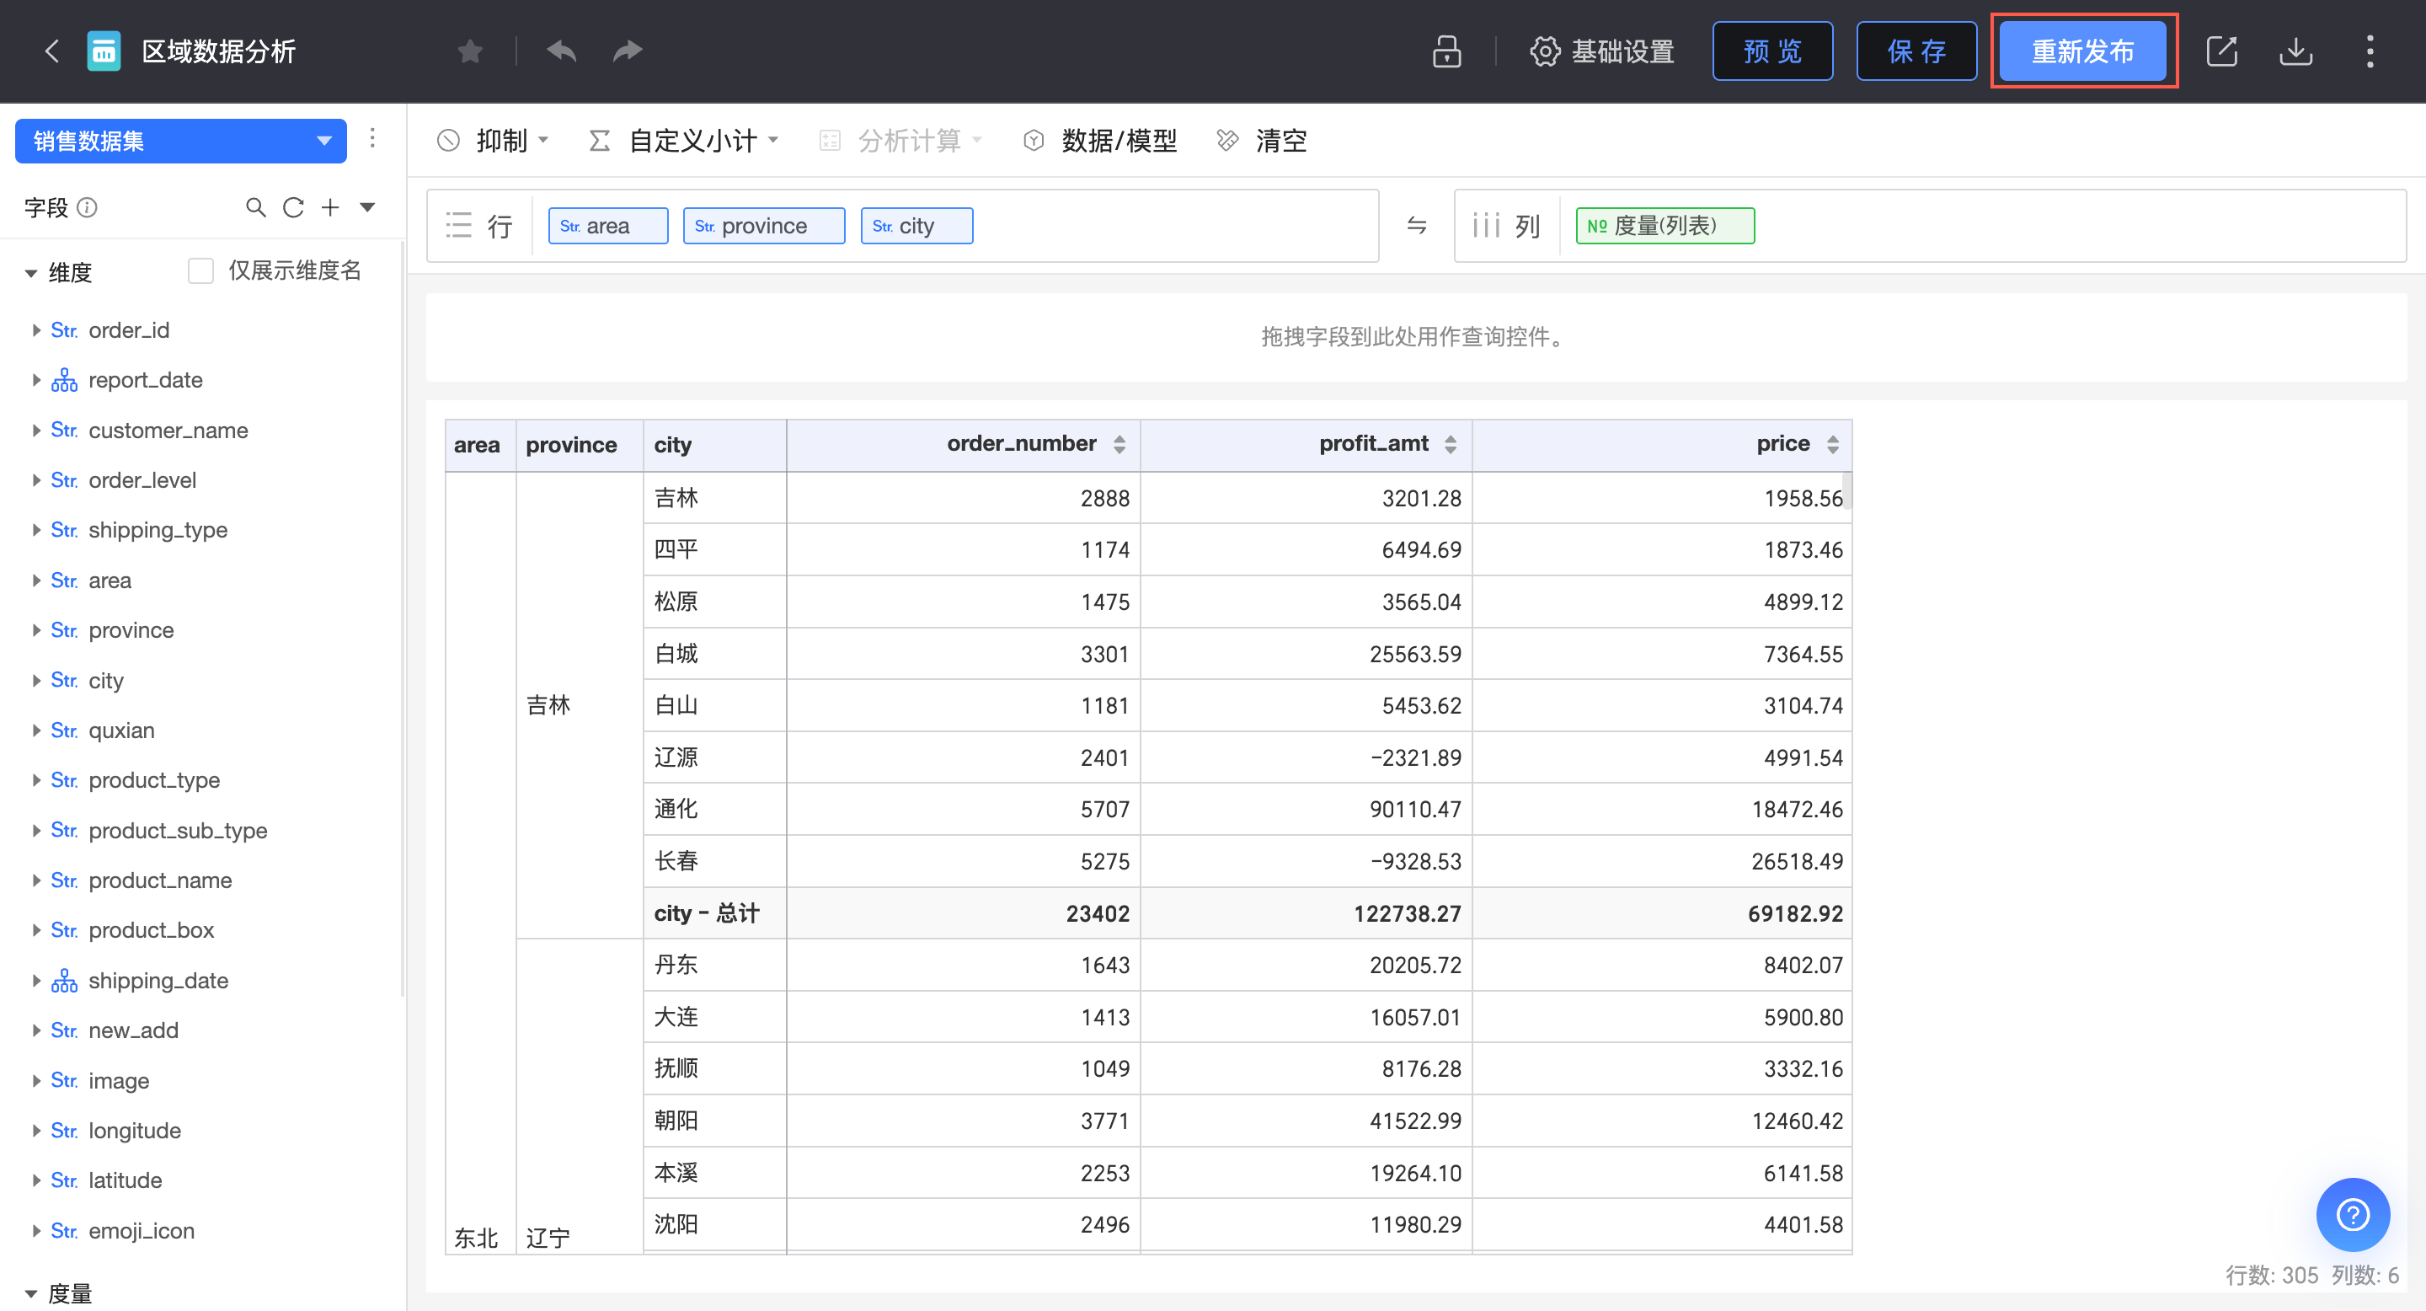Click the 重新发布 button

pos(2082,51)
